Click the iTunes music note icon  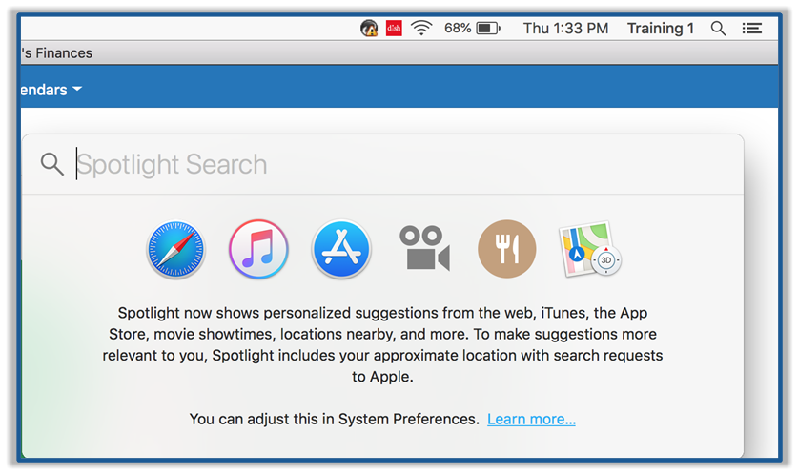pos(258,249)
